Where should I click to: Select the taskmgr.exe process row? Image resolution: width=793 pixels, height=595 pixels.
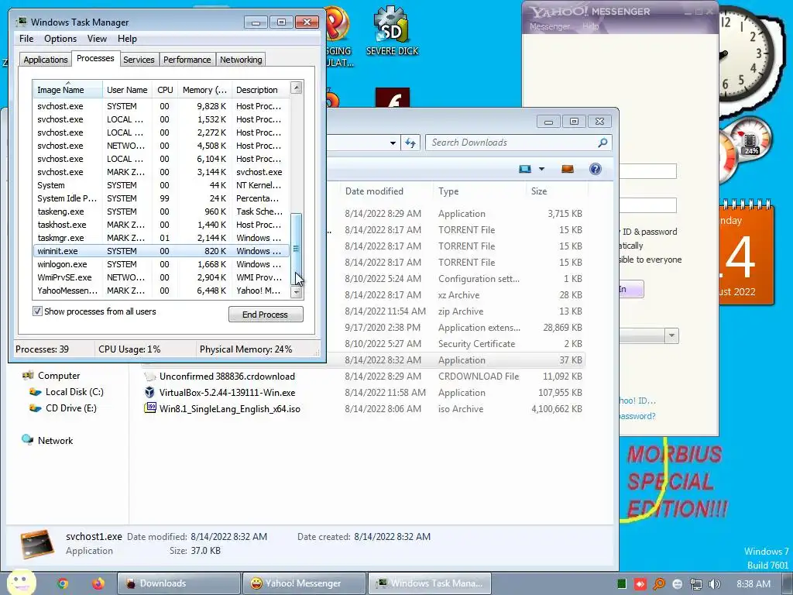point(161,238)
